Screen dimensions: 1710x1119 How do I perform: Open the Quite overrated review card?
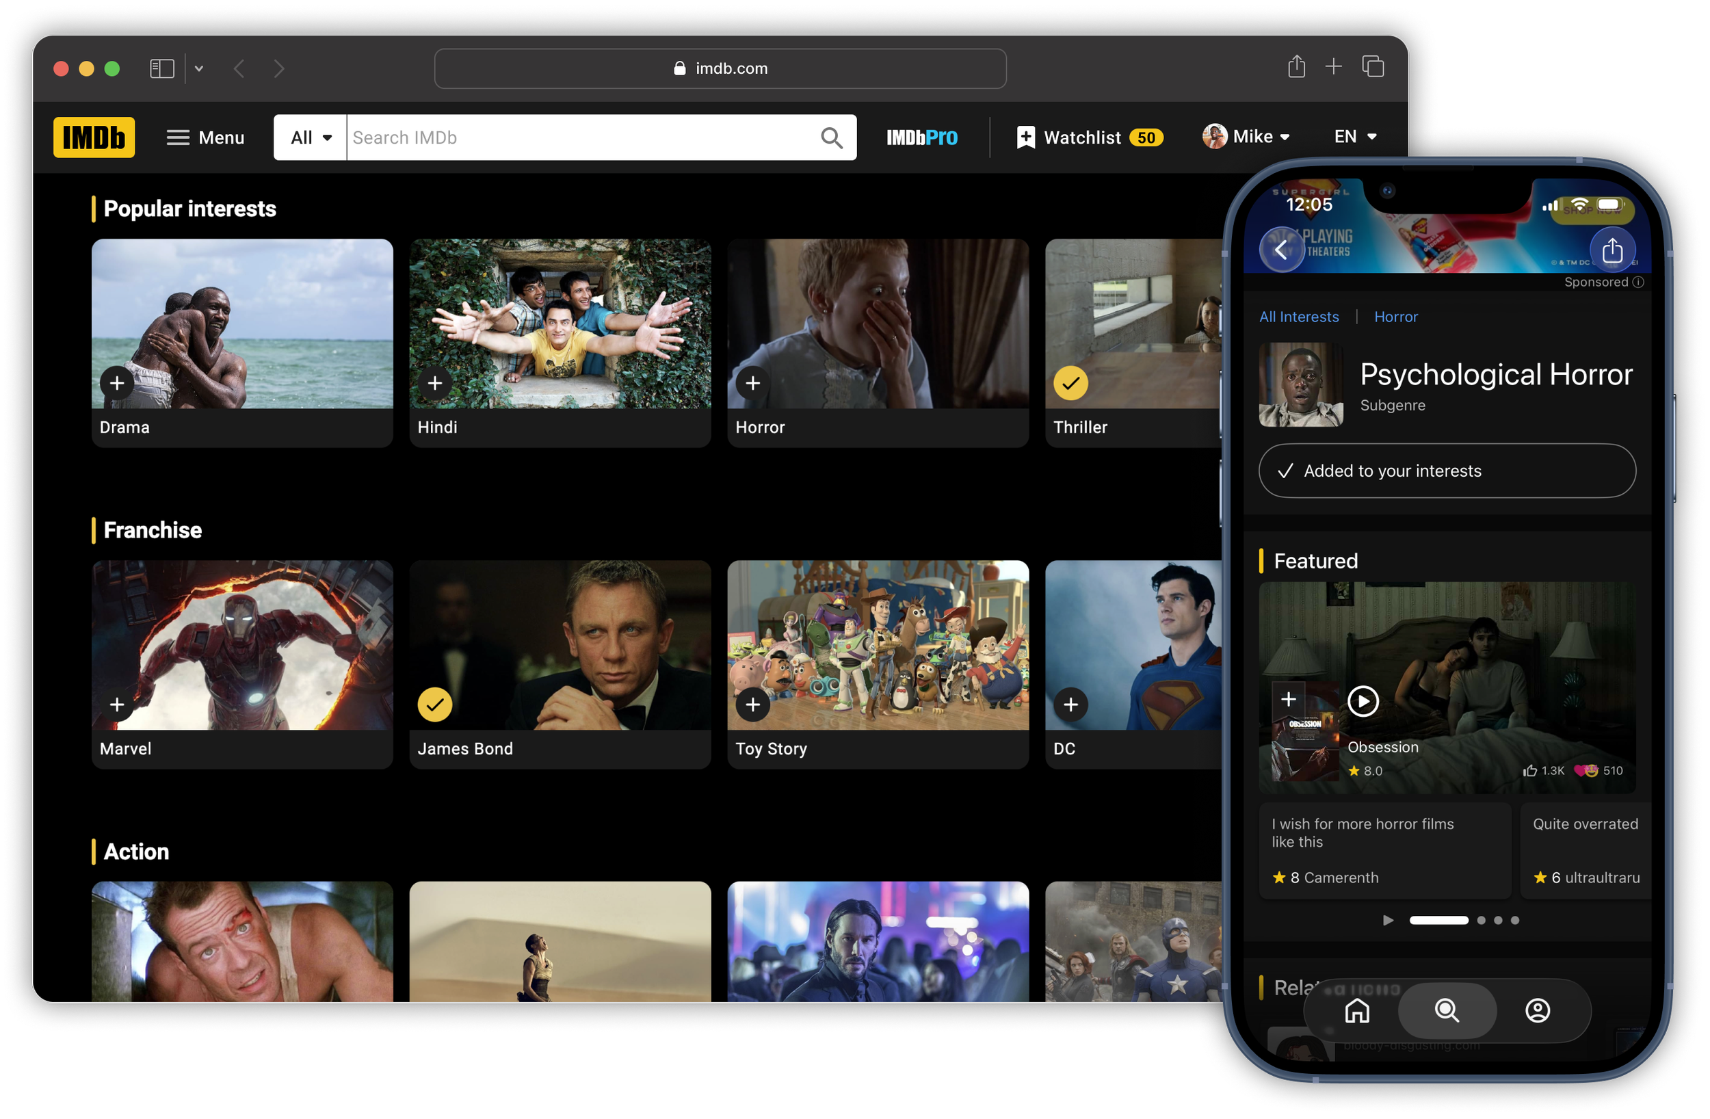click(1586, 850)
